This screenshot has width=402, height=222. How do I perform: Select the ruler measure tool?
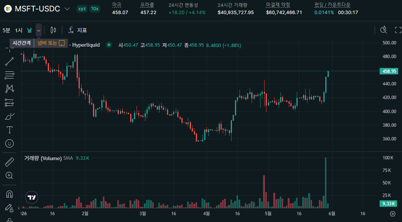[9, 162]
